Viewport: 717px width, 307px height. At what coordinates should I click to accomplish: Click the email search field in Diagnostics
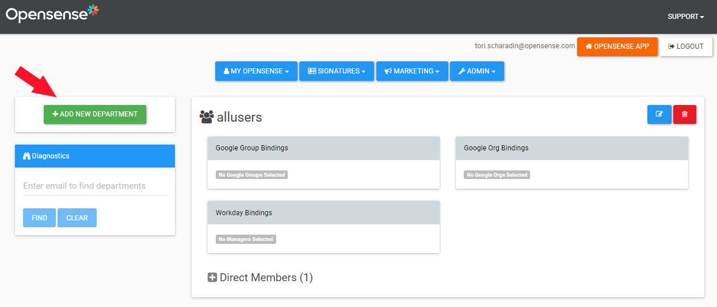pyautogui.click(x=95, y=186)
